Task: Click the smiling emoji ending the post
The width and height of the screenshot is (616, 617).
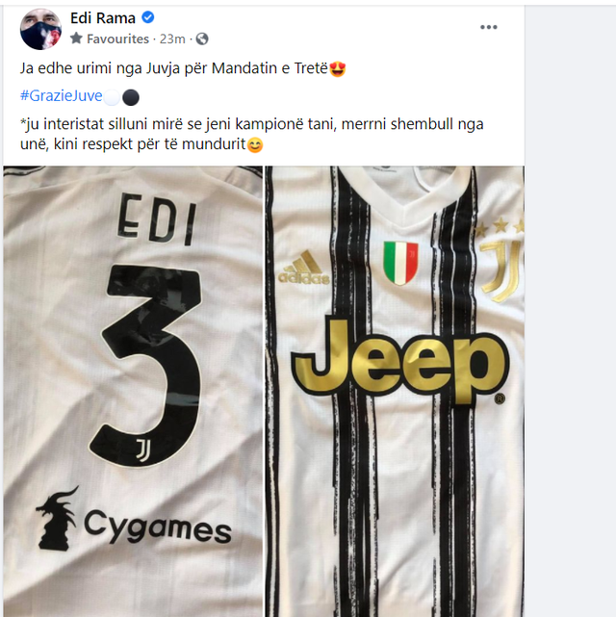Action: coord(255,146)
